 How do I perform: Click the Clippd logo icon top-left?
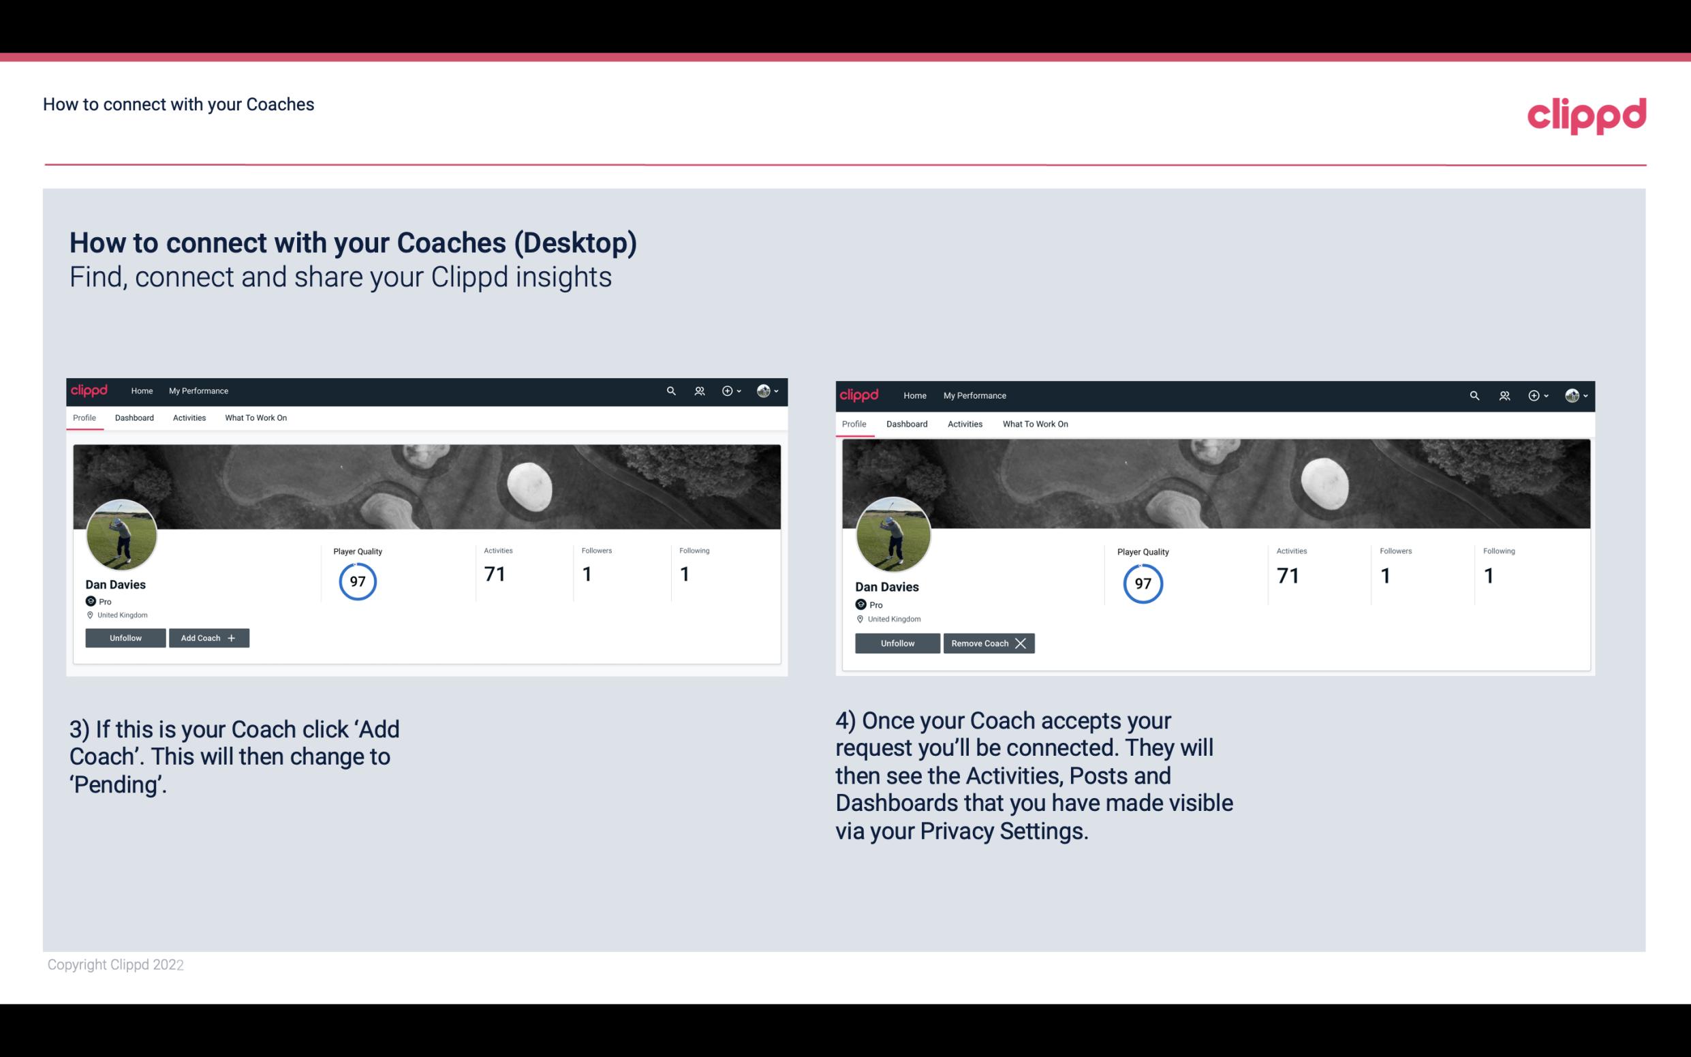90,391
